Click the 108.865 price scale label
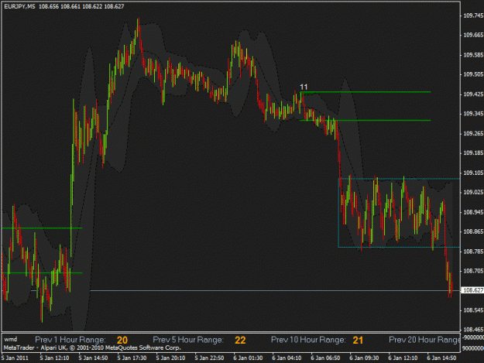The height and width of the screenshot is (363, 484). [473, 231]
